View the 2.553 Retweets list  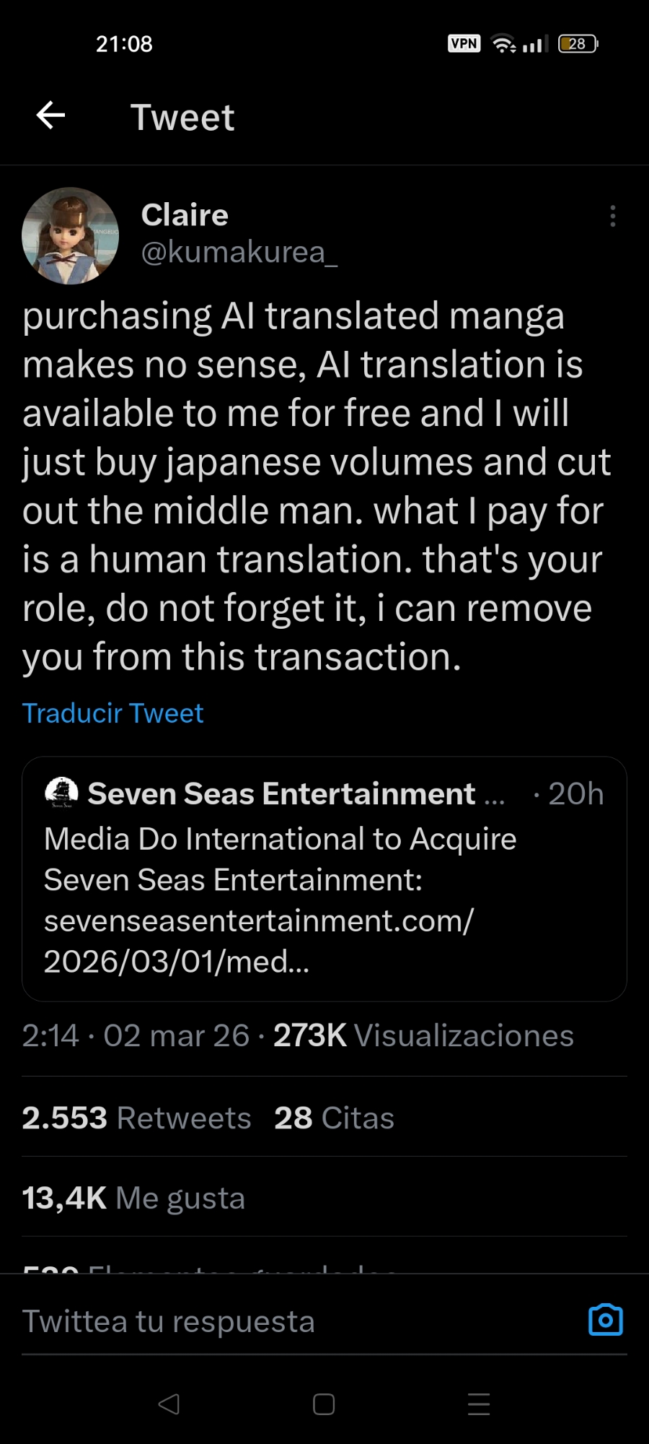[136, 1118]
